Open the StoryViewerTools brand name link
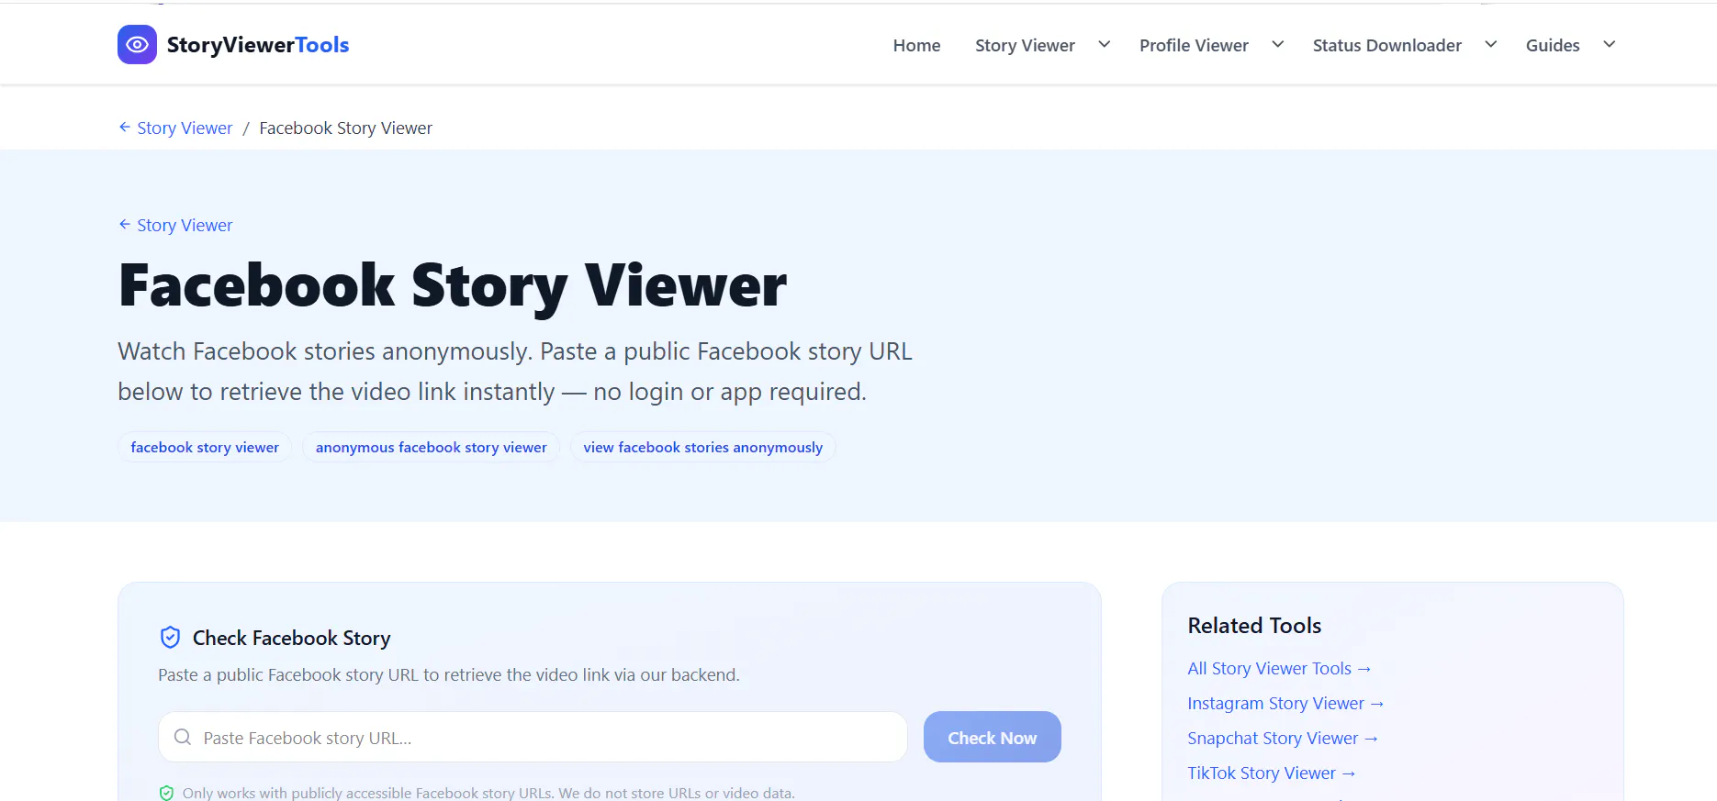Screen dimensions: 1717x801 click(x=258, y=45)
